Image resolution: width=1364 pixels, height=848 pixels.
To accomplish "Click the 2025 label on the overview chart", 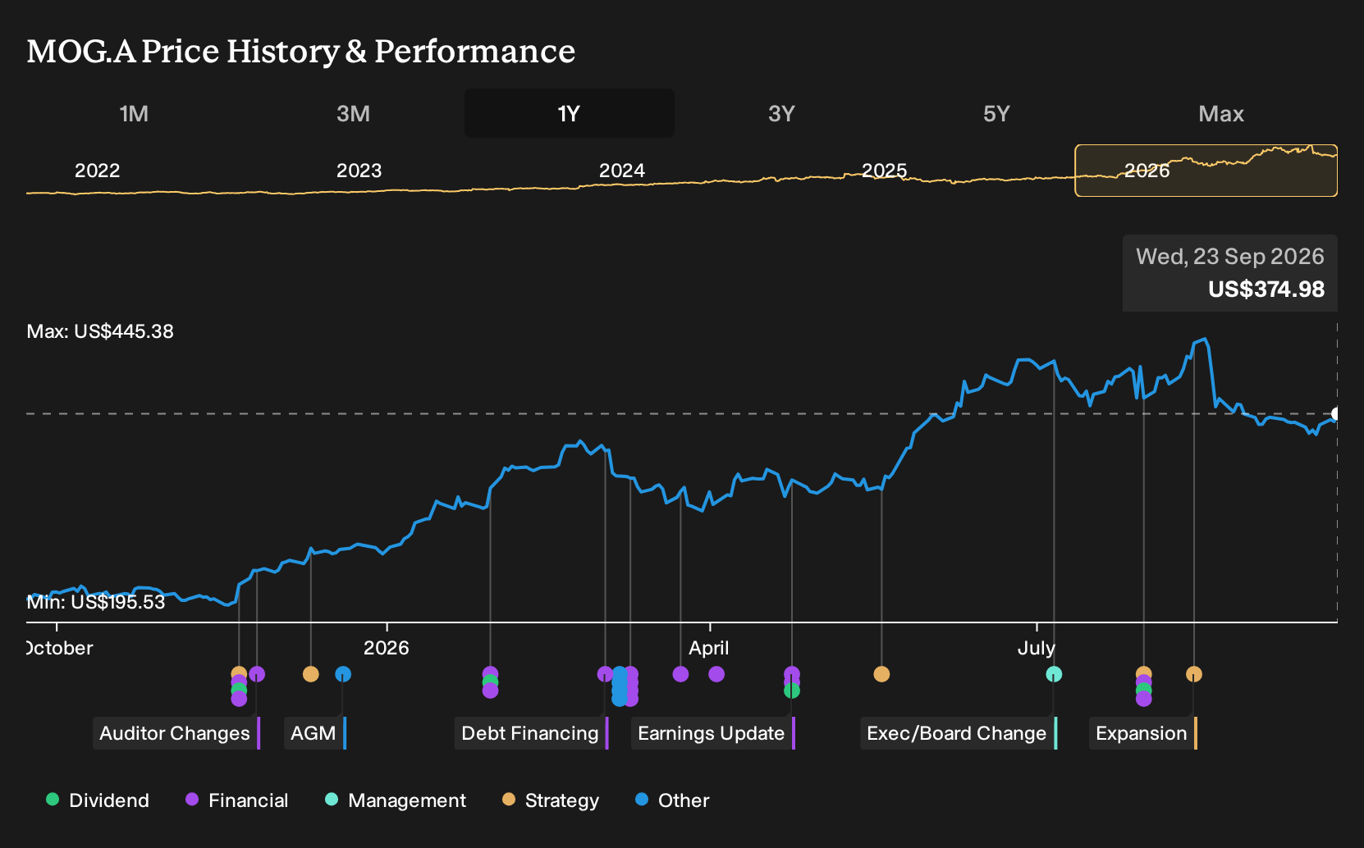I will click(x=885, y=171).
